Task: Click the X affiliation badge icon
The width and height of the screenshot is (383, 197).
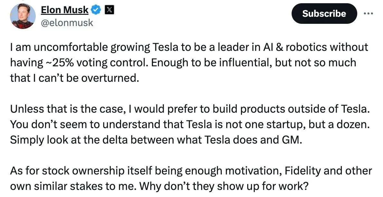Action: [x=109, y=10]
